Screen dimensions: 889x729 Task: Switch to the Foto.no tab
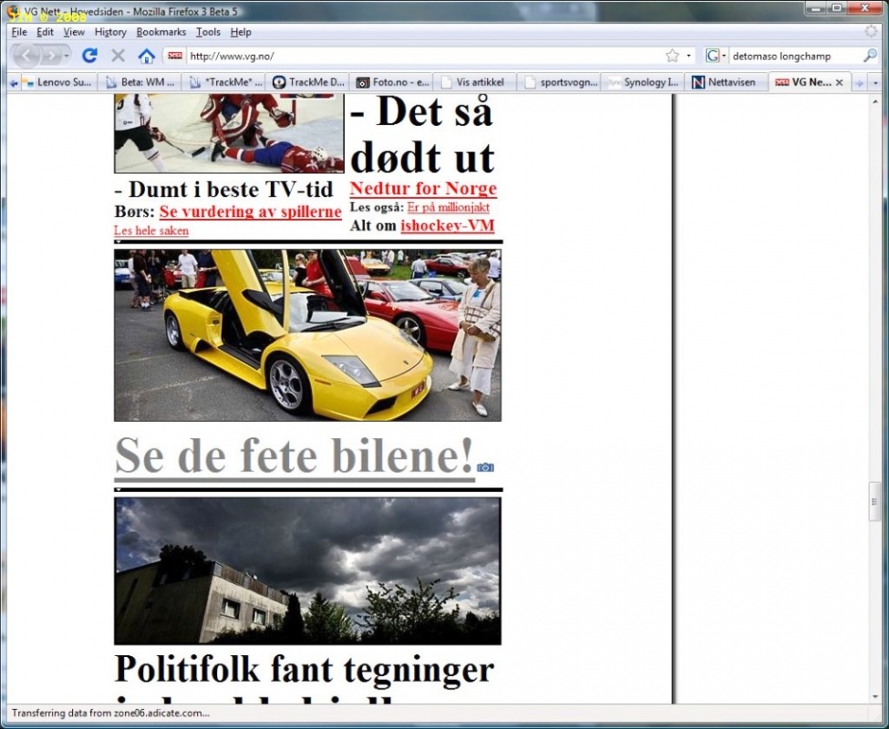(392, 82)
